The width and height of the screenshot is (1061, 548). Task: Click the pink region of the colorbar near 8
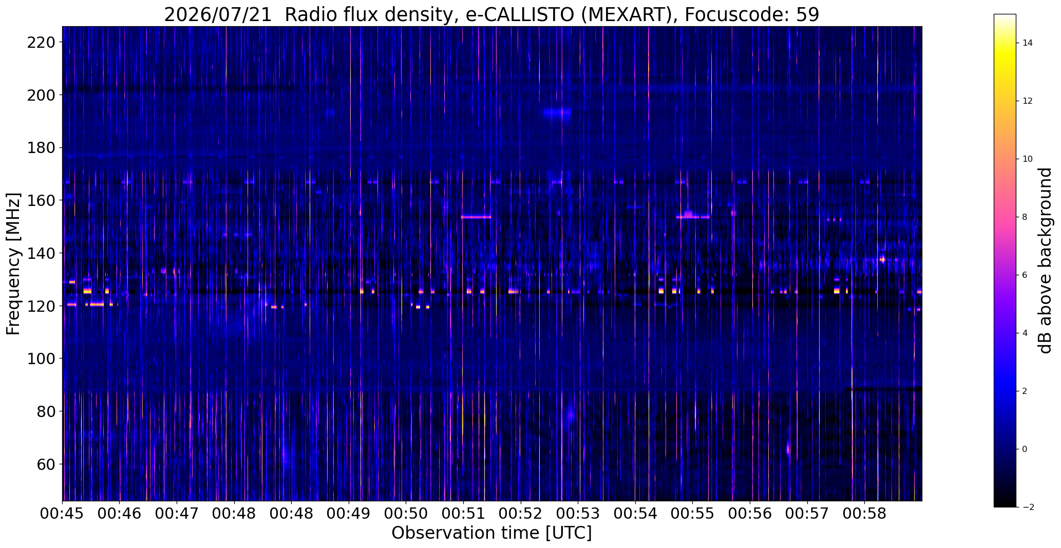[1005, 217]
